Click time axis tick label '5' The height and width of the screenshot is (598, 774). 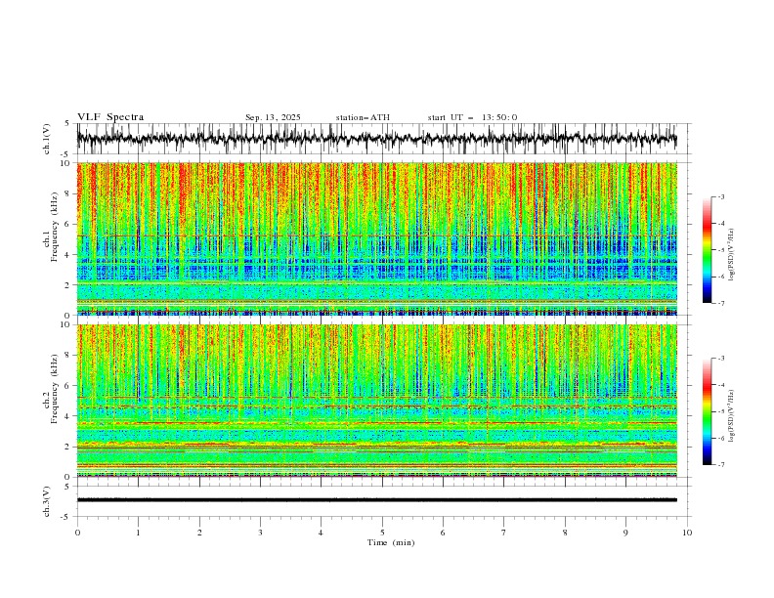(x=382, y=533)
